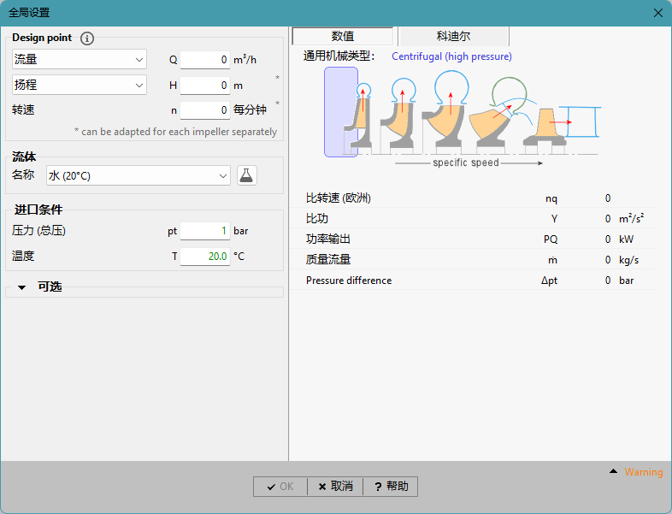Select the highlighted high-pressure centrifugal impeller slot

click(x=340, y=112)
